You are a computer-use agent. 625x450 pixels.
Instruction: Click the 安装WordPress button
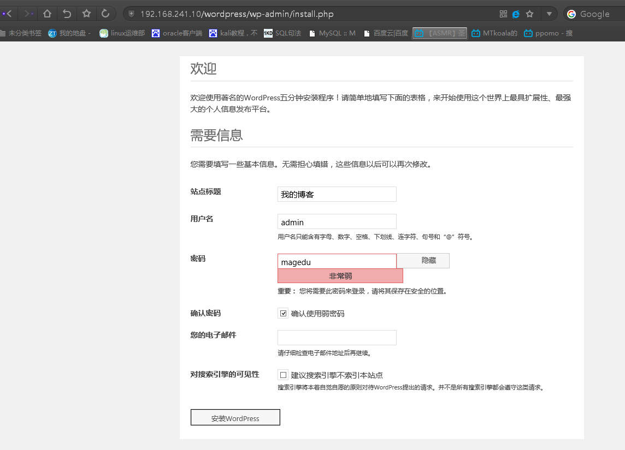[235, 417]
